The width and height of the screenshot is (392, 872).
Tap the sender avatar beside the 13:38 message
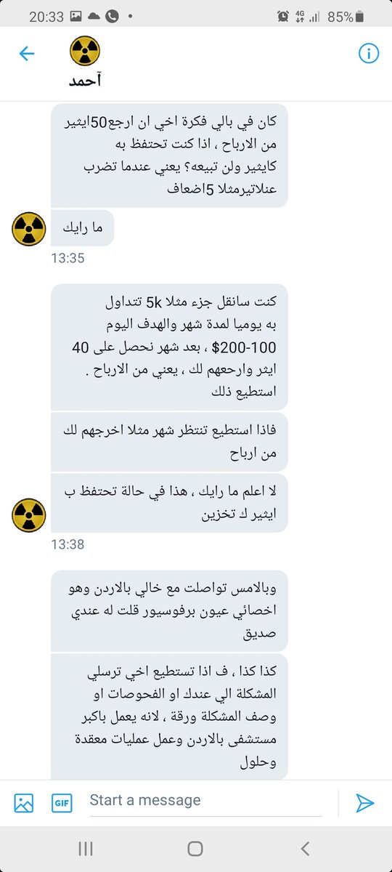[30, 514]
